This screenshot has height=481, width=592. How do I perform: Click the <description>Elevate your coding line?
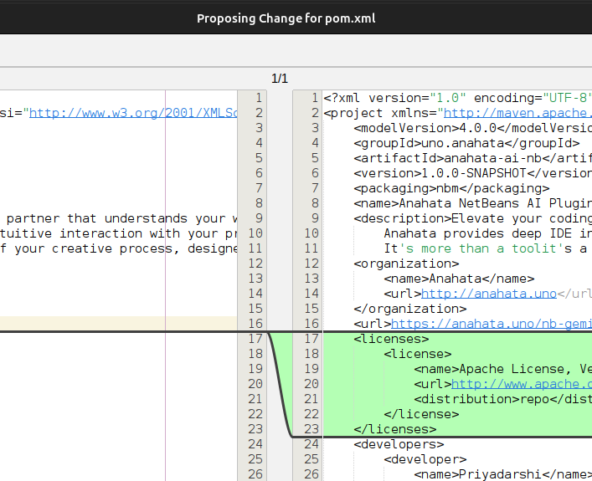pos(473,218)
